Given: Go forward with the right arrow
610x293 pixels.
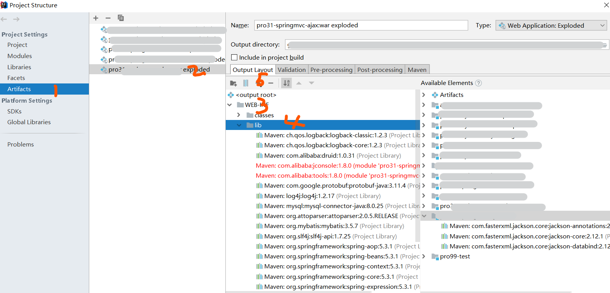Looking at the screenshot, I should click(16, 19).
